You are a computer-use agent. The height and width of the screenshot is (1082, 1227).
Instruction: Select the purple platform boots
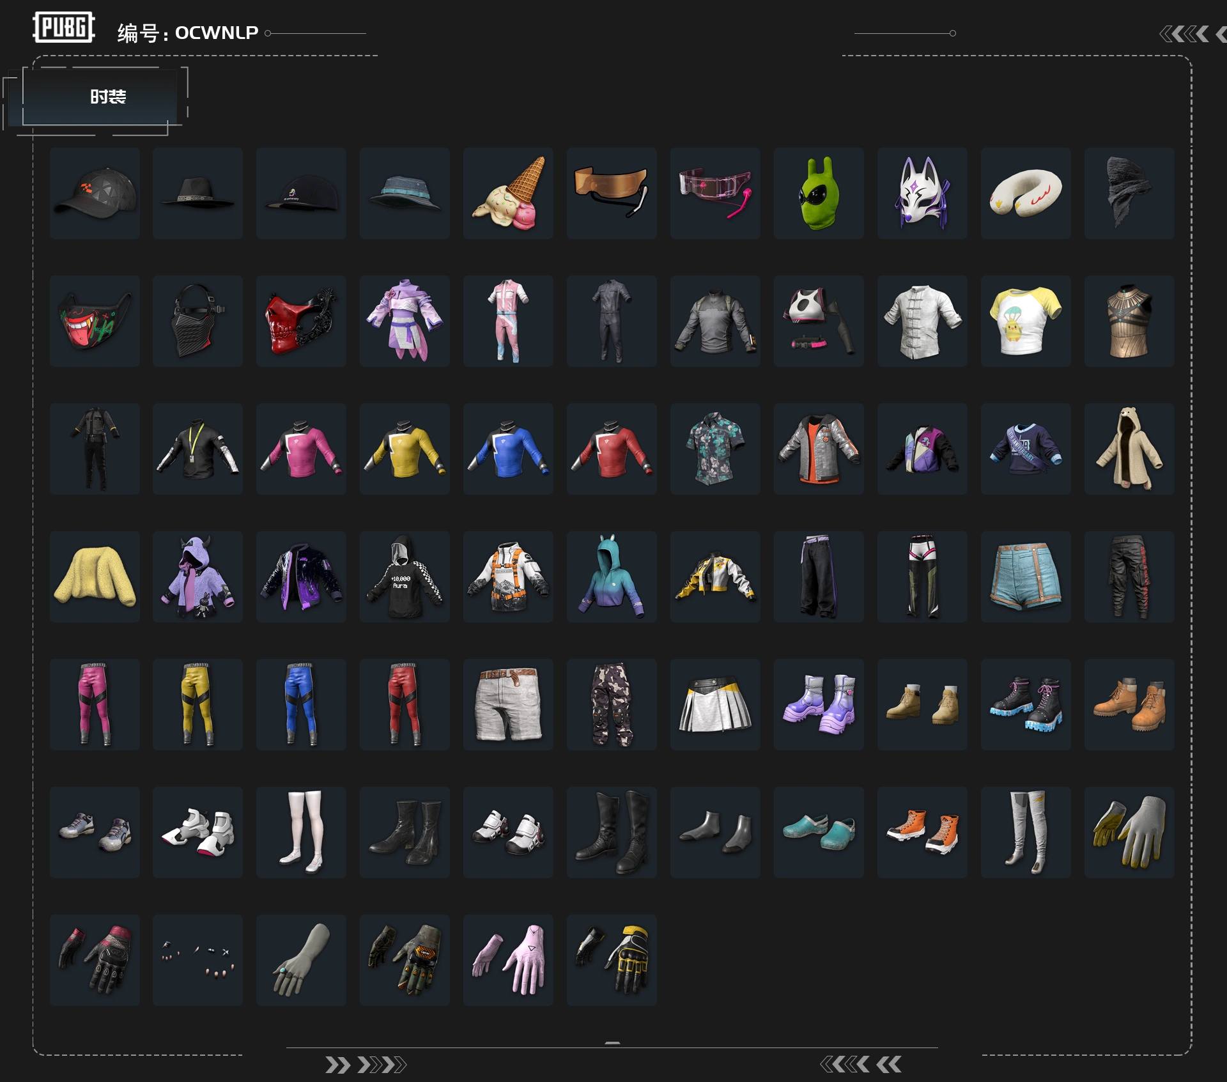819,704
